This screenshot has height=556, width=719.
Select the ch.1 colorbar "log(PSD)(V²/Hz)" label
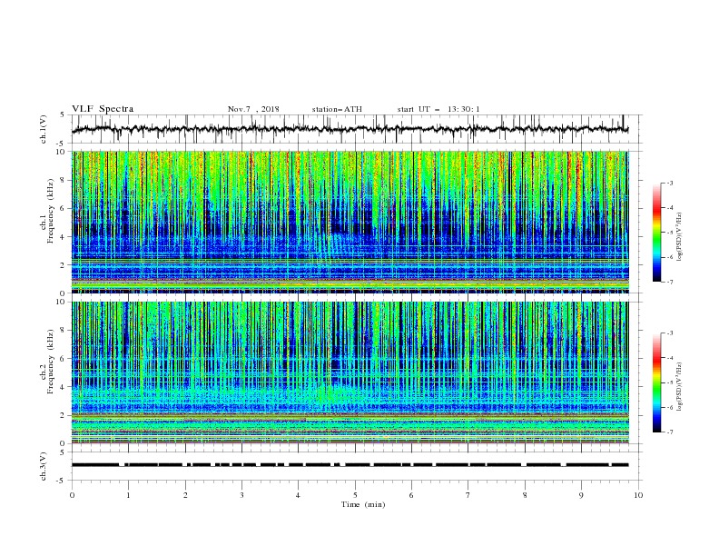[x=680, y=237]
